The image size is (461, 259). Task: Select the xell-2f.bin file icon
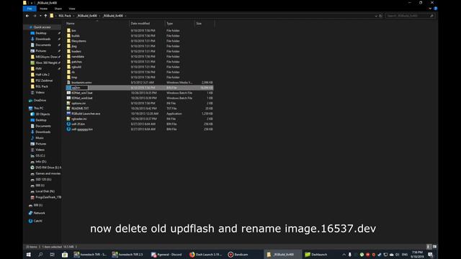click(x=68, y=124)
